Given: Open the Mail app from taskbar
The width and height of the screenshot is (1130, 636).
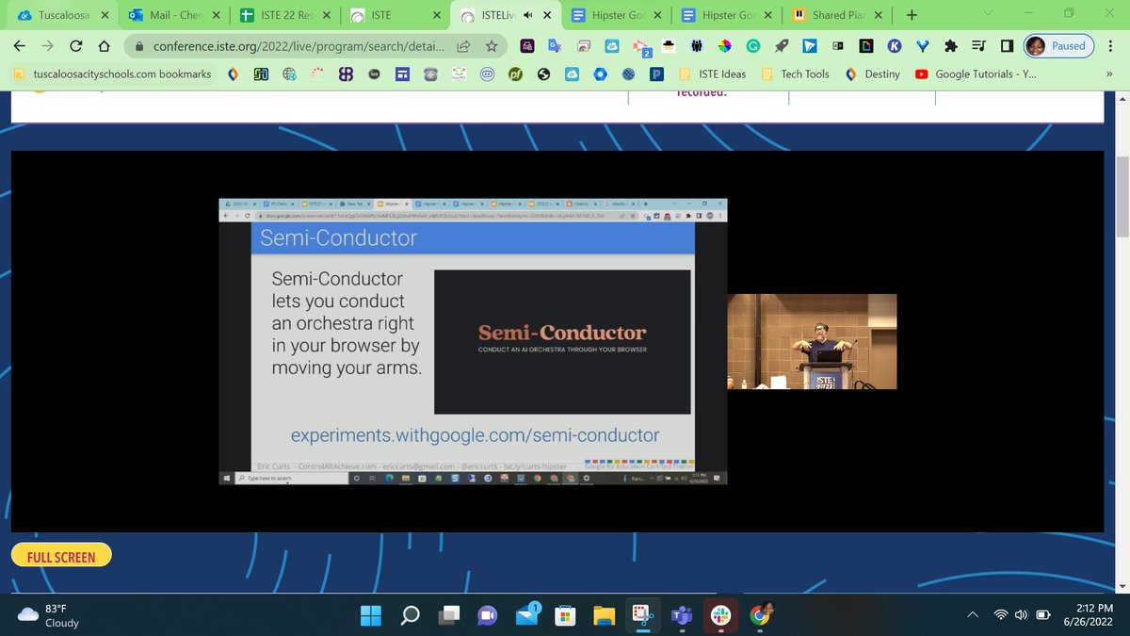Looking at the screenshot, I should 526,615.
